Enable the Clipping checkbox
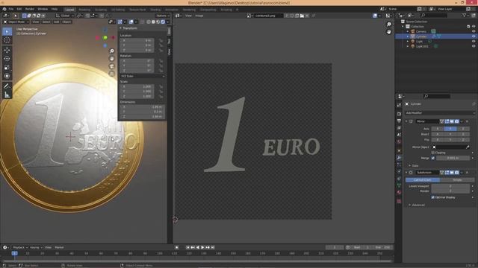The image size is (478, 268). click(x=433, y=153)
